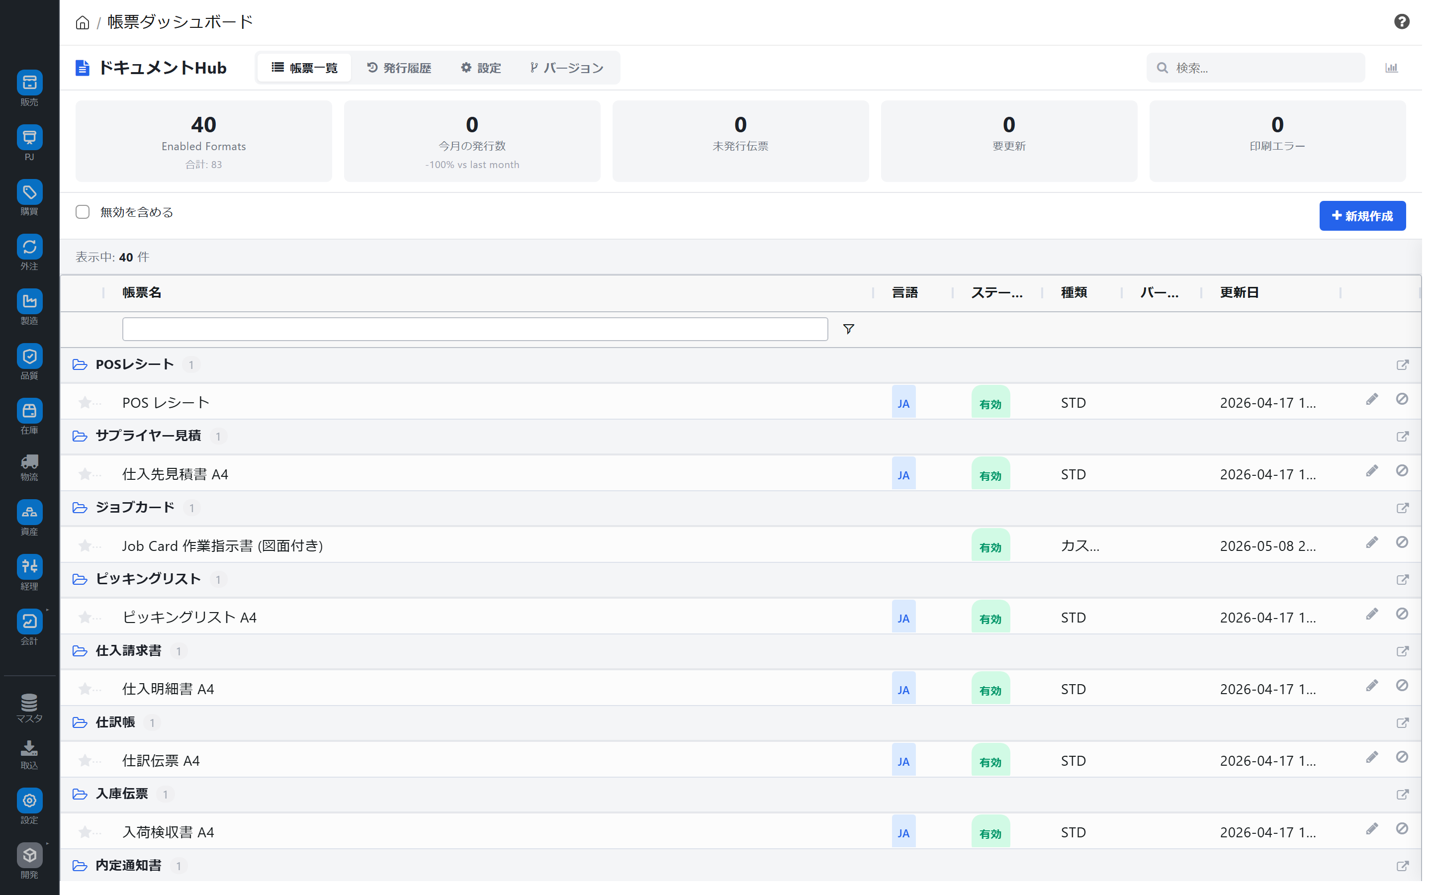Select the 印刷エラー stat card
The height and width of the screenshot is (895, 1432).
(x=1277, y=141)
